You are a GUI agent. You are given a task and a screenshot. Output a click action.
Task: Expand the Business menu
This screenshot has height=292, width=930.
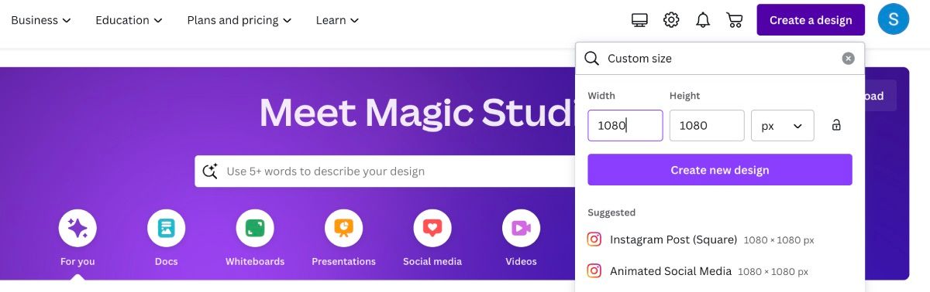click(41, 20)
